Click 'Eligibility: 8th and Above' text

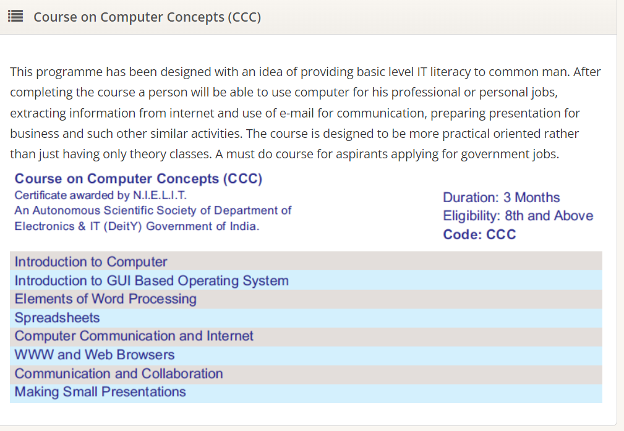click(x=518, y=216)
